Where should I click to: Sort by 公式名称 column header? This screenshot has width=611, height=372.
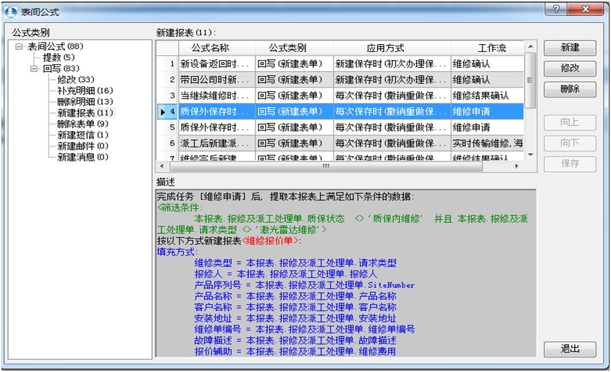[x=217, y=48]
